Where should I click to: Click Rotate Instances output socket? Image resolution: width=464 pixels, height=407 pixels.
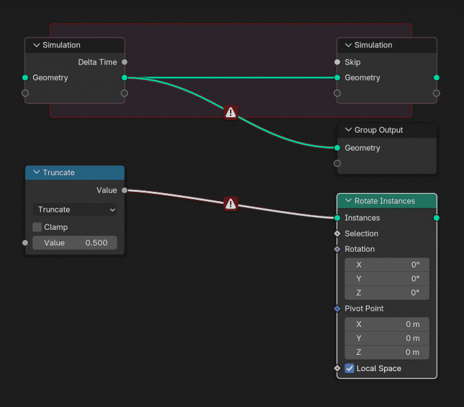[x=437, y=218]
